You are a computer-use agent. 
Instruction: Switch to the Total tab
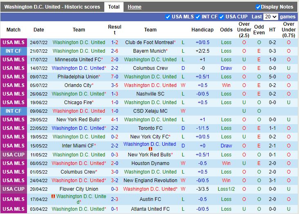pyautogui.click(x=114, y=7)
